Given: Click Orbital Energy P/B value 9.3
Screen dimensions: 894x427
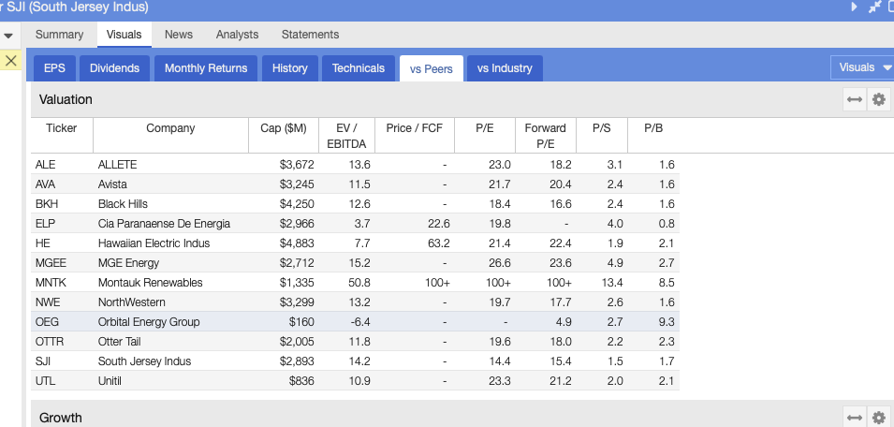Looking at the screenshot, I should (x=667, y=322).
